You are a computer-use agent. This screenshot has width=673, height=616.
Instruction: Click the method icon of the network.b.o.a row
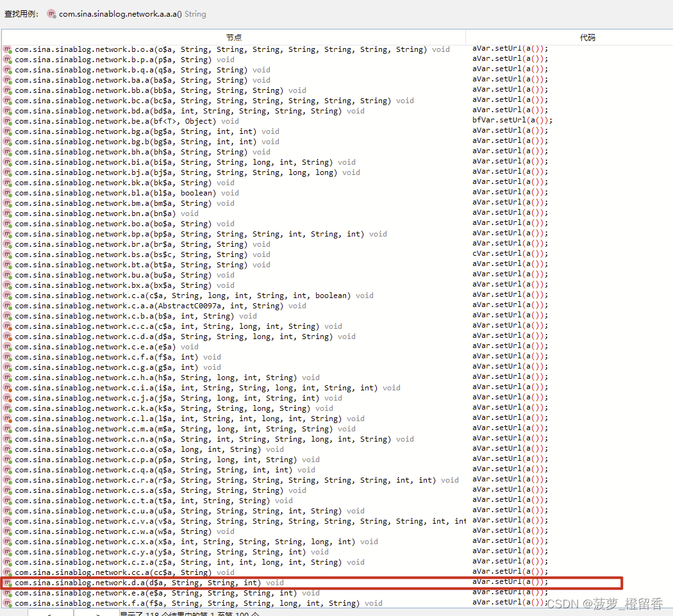click(8, 50)
